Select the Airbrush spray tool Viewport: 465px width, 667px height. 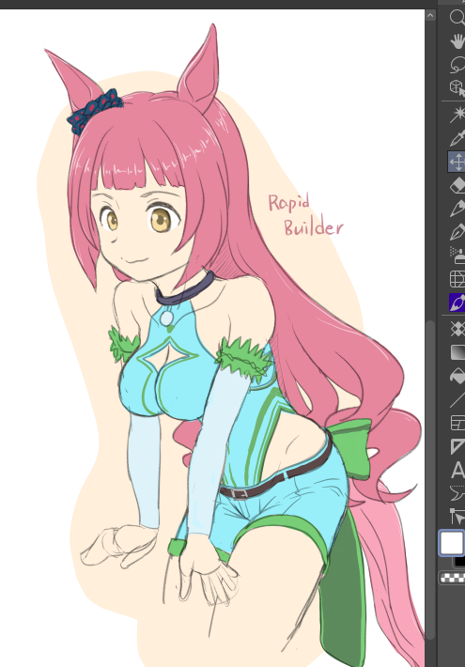click(457, 256)
